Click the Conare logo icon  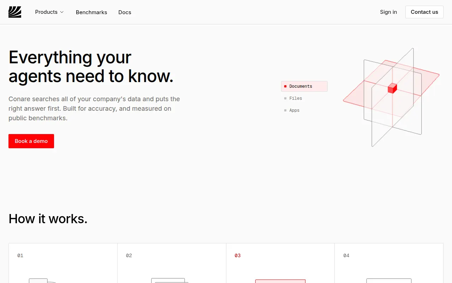click(x=15, y=12)
